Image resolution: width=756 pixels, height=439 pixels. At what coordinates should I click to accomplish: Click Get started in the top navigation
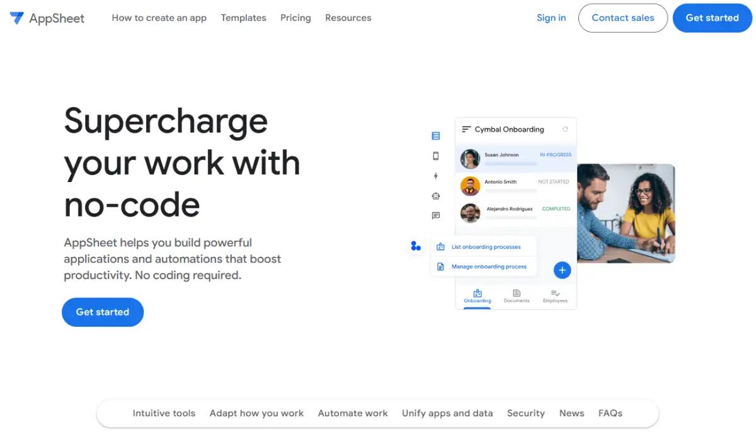pos(713,18)
